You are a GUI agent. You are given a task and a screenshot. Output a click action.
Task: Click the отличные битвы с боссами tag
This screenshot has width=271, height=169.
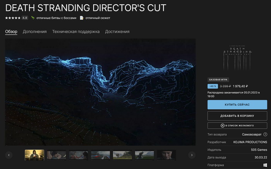tap(57, 18)
